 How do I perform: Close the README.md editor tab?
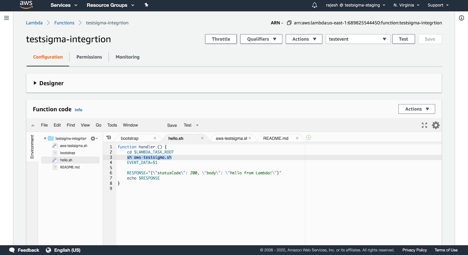(297, 138)
